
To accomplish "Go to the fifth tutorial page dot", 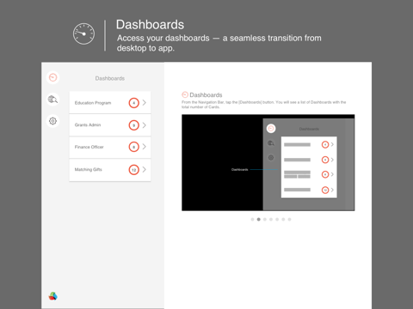I will [x=277, y=220].
